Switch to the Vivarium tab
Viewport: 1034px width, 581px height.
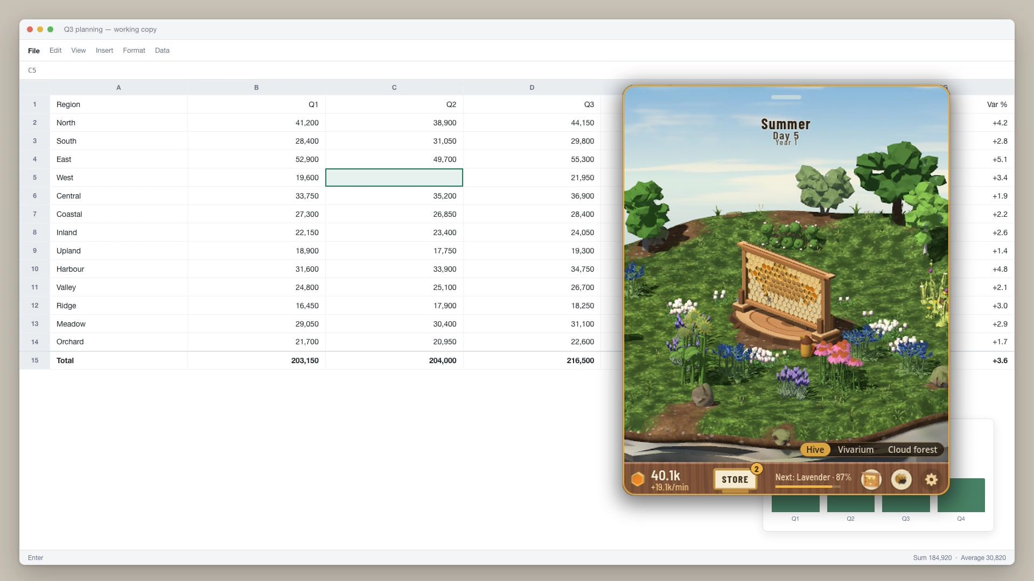point(855,450)
